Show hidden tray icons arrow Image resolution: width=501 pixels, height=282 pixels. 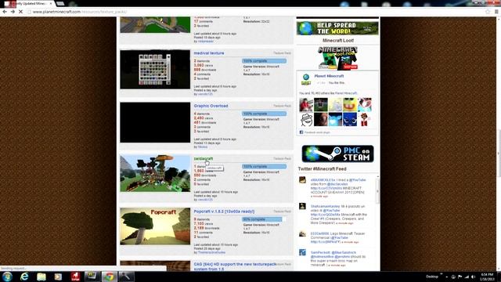point(447,277)
